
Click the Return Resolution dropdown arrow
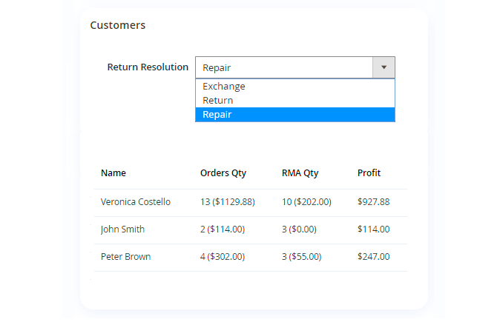tap(384, 67)
